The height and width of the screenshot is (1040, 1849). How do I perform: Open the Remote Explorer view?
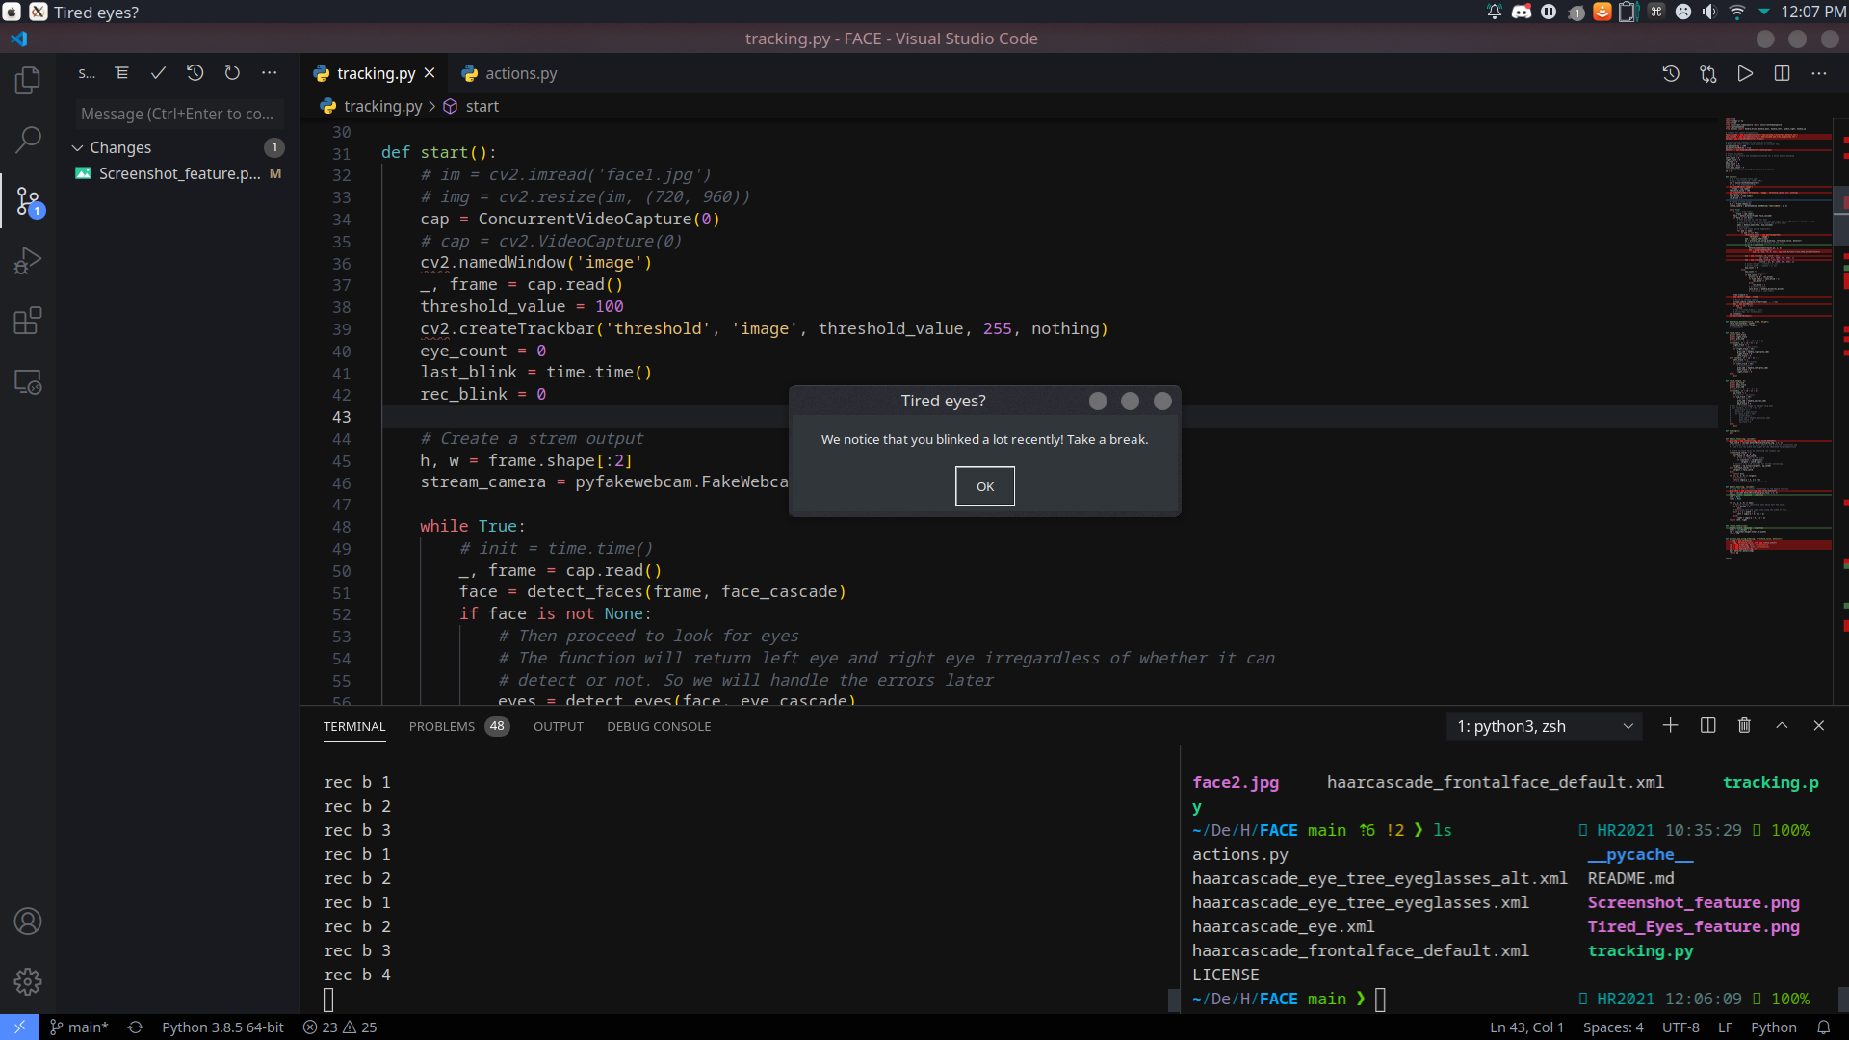28,382
